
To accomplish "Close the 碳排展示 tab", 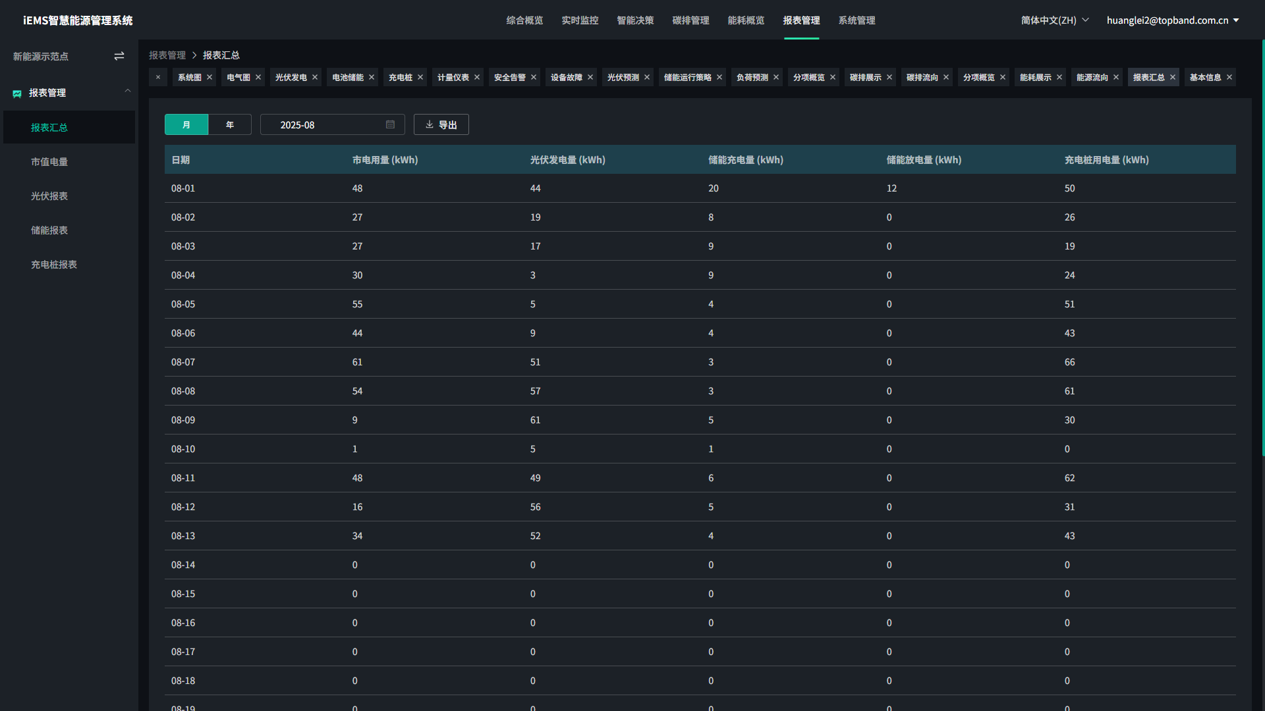I will pyautogui.click(x=889, y=78).
